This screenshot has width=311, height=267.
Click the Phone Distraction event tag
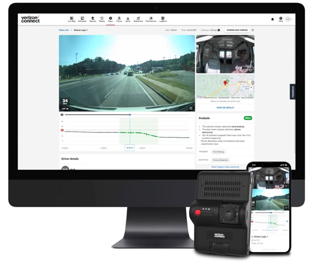click(220, 160)
